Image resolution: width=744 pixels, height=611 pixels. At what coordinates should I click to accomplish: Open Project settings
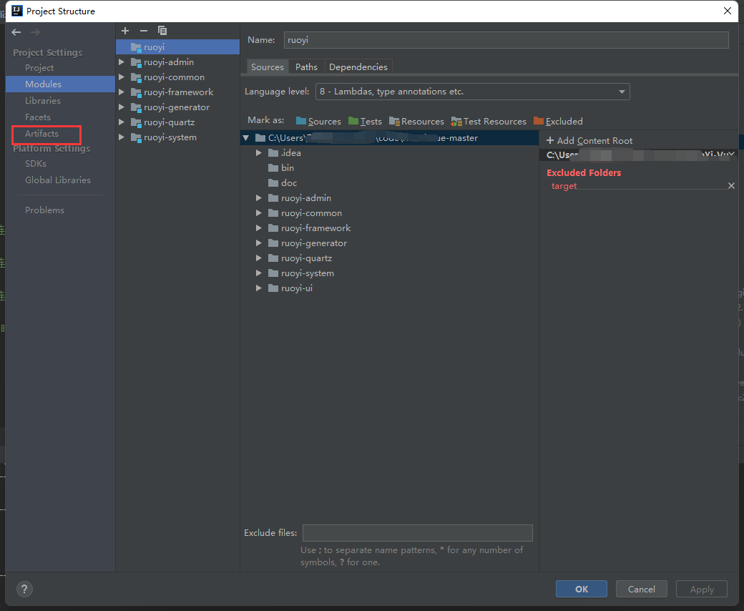click(39, 68)
